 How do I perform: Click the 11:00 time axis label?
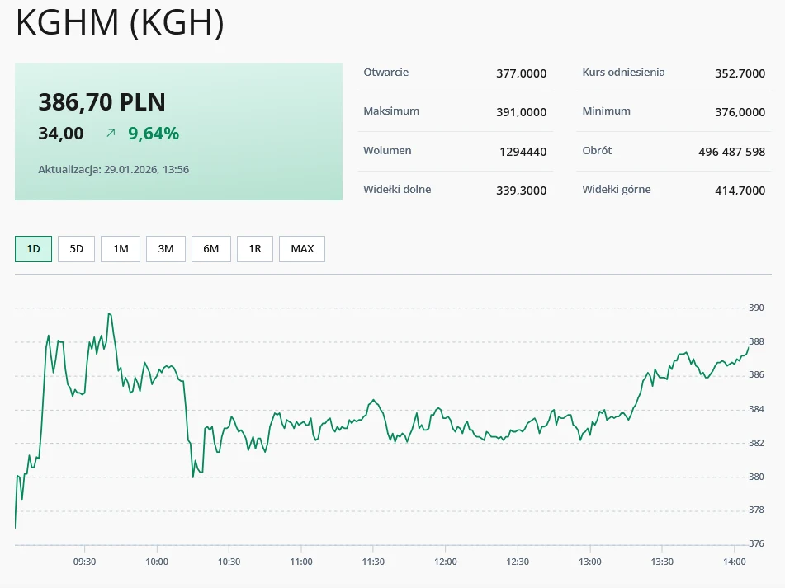tap(301, 562)
